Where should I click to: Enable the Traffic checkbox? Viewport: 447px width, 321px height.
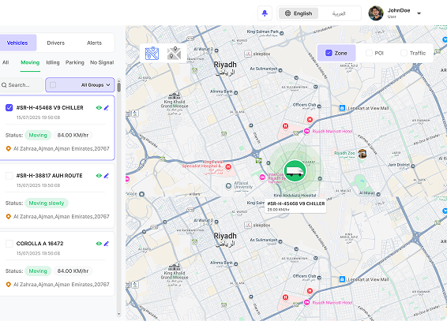pos(404,53)
